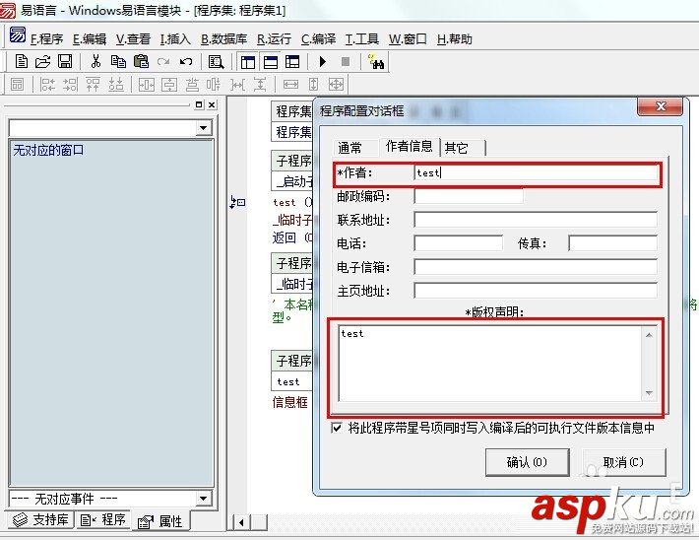699x540 pixels.
Task: Click into the 作者 input field
Action: (536, 172)
